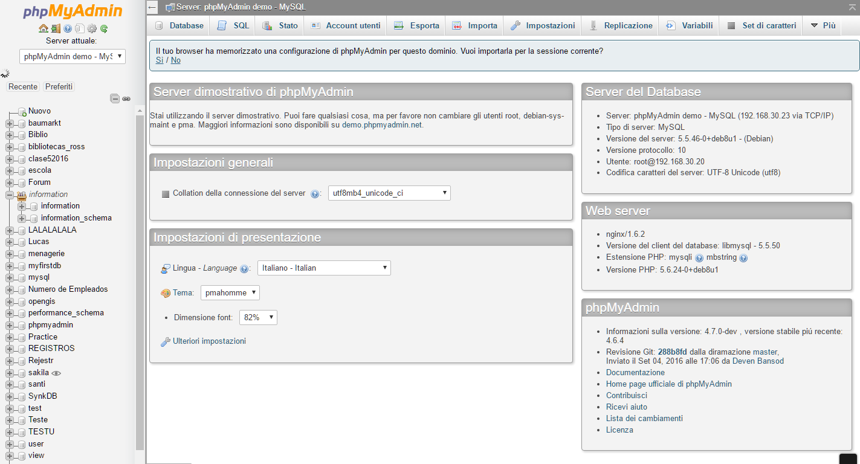Click the Tema palette icon

coord(166,293)
